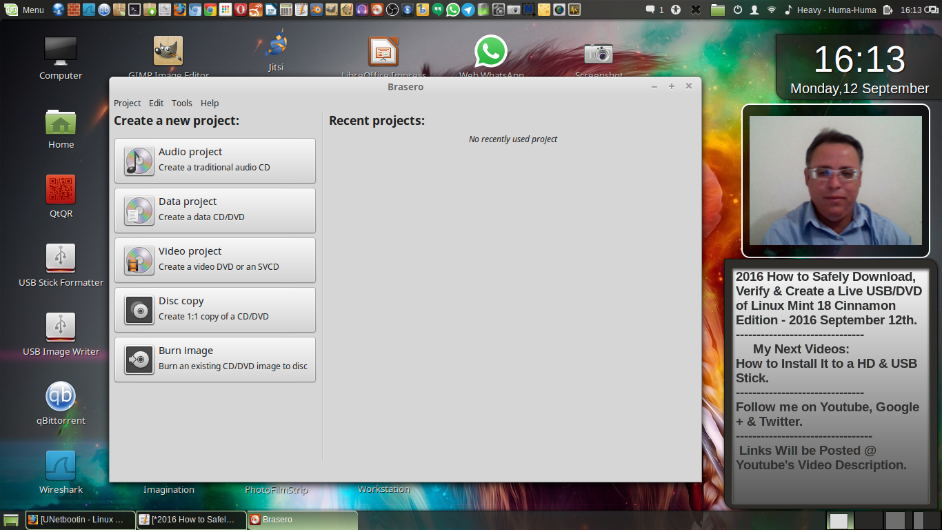Open the notifications bubble showing 1

[654, 10]
